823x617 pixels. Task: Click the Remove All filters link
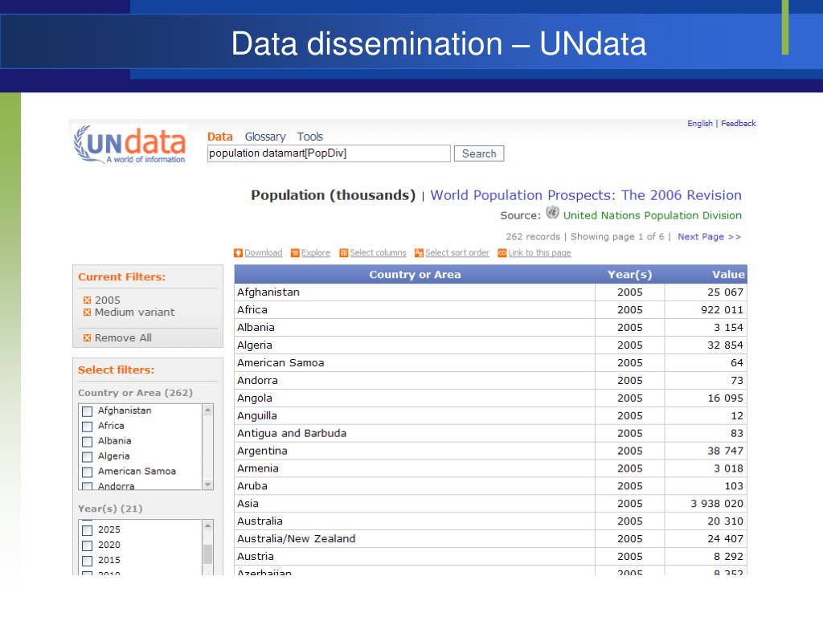click(x=123, y=338)
